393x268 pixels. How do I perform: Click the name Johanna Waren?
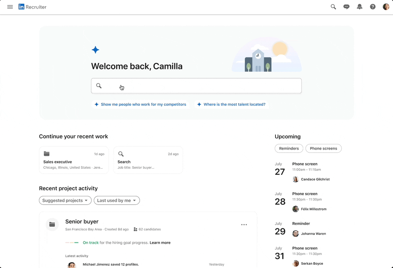313,233
